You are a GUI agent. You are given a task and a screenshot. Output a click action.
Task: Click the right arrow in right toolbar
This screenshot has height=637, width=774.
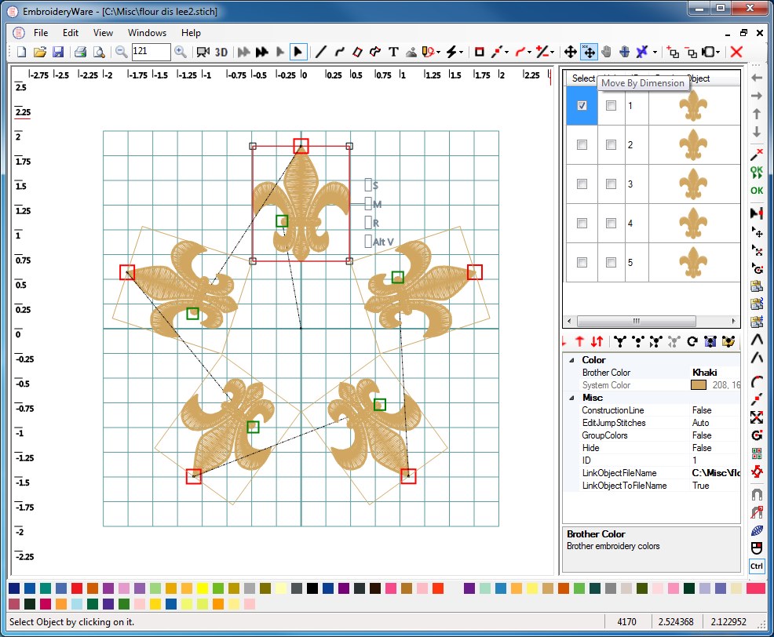point(757,96)
